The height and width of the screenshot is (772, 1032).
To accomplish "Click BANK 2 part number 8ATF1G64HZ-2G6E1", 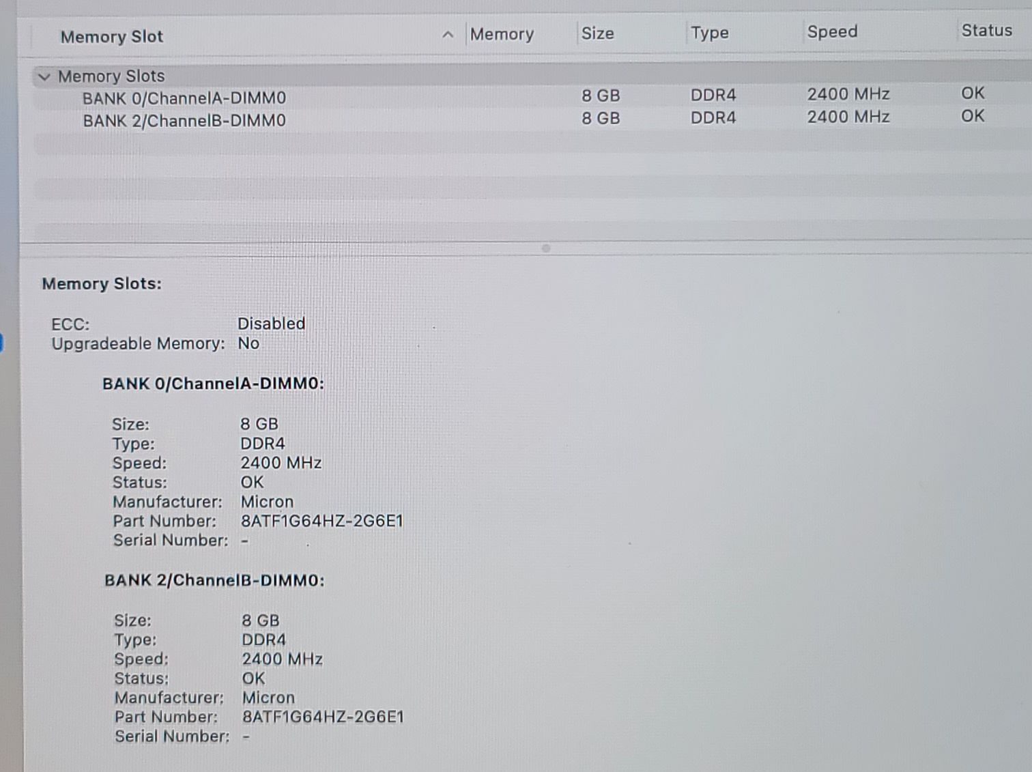I will (x=323, y=717).
